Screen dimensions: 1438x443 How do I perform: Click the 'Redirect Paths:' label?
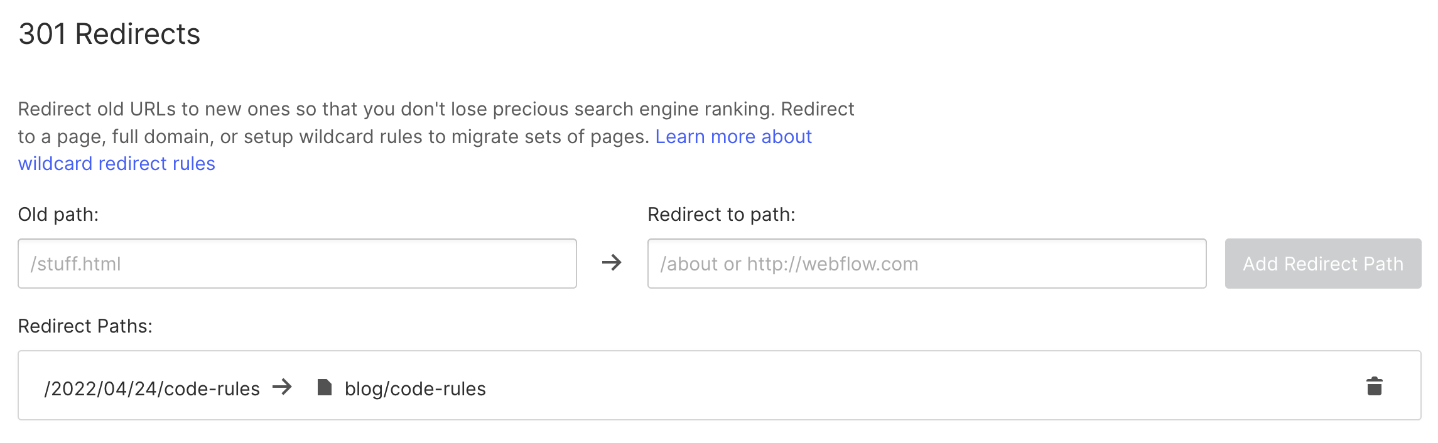tap(85, 326)
